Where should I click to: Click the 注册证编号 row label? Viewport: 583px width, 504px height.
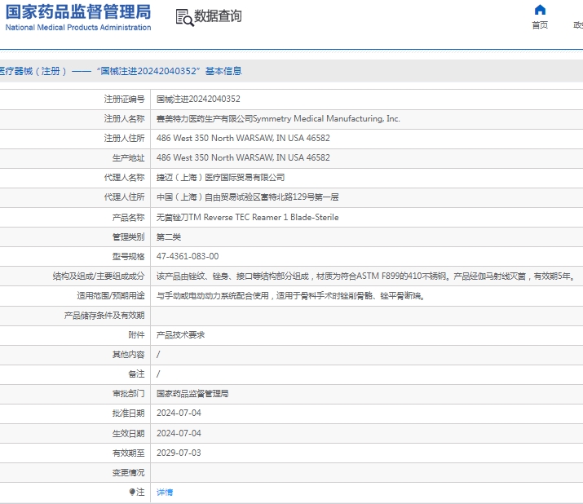[124, 99]
